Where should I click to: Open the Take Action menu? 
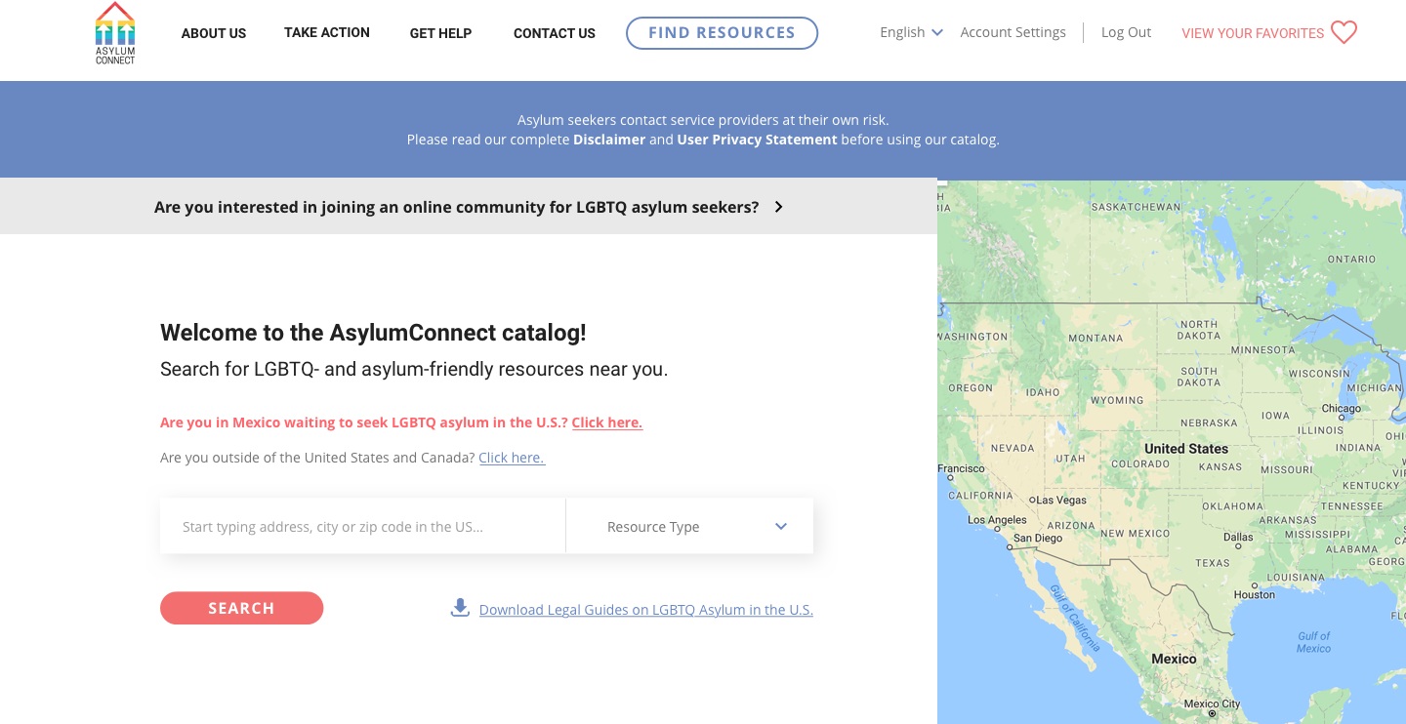[x=327, y=32]
